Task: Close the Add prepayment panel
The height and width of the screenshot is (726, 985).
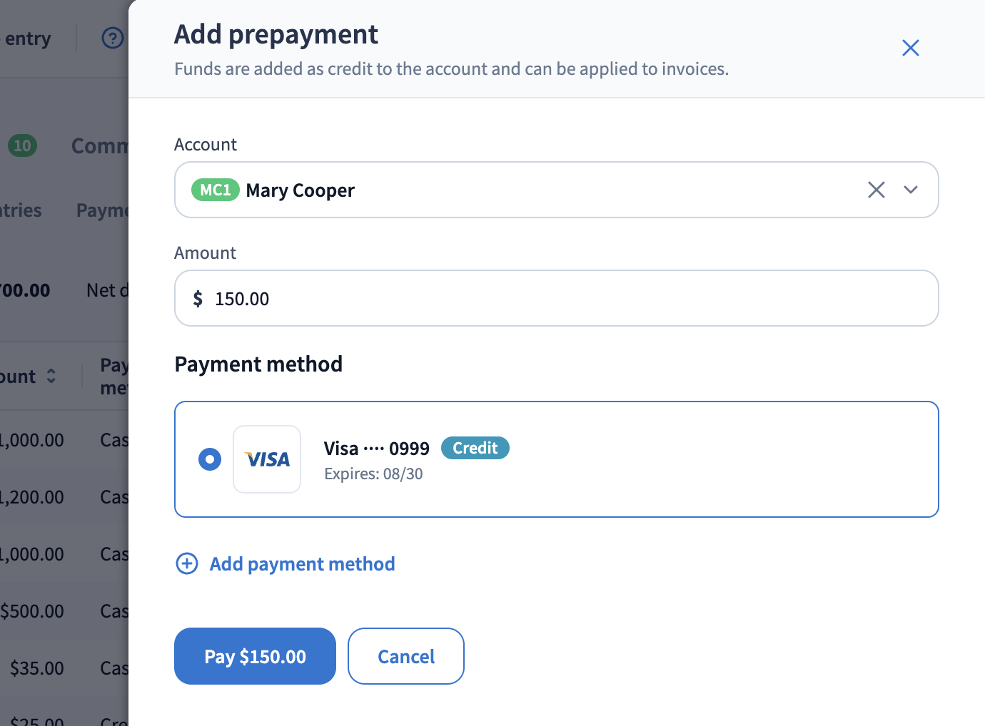Action: (910, 48)
